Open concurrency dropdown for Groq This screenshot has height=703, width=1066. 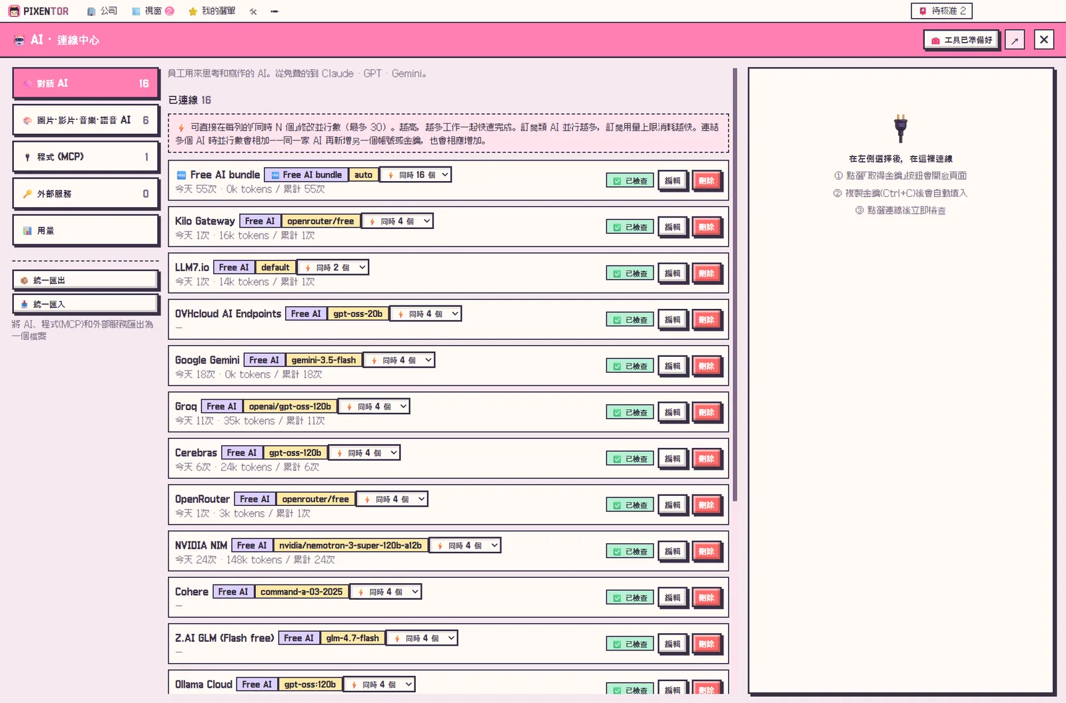[x=374, y=406]
